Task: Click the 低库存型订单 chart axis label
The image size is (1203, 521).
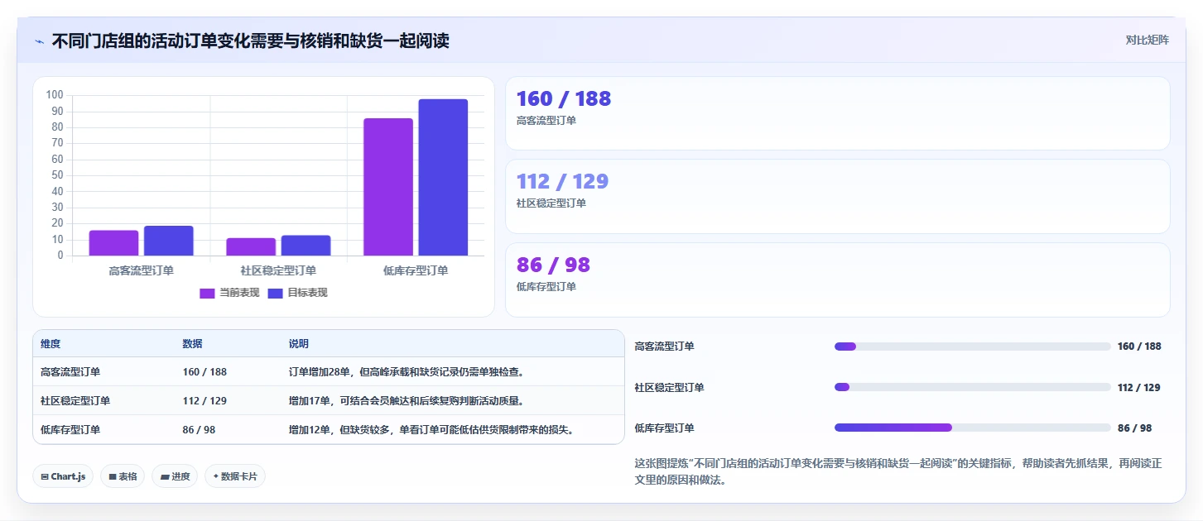Action: pyautogui.click(x=416, y=270)
